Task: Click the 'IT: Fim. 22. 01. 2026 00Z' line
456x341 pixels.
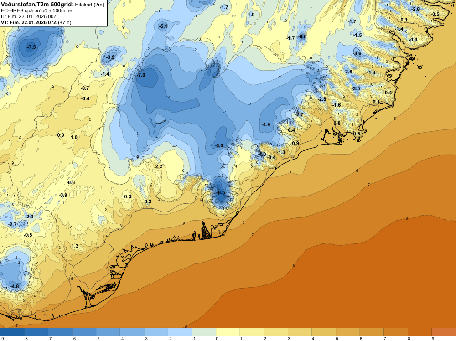Action: [x=29, y=16]
